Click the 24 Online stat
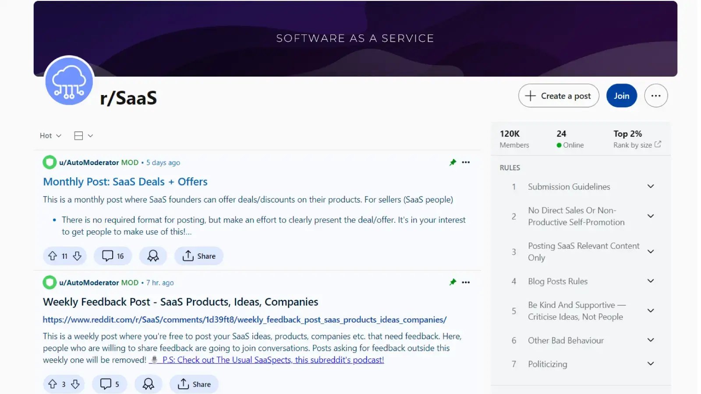This screenshot has height=394, width=701. pyautogui.click(x=570, y=139)
